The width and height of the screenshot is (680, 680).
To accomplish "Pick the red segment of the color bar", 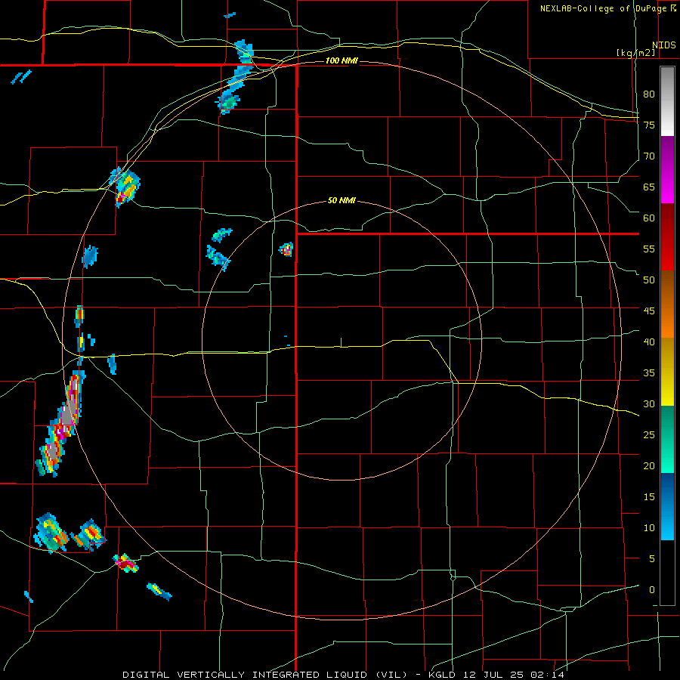I will point(667,237).
